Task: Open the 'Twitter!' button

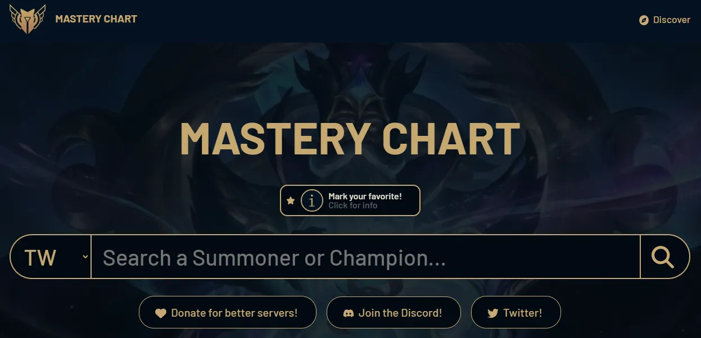Action: pos(516,313)
